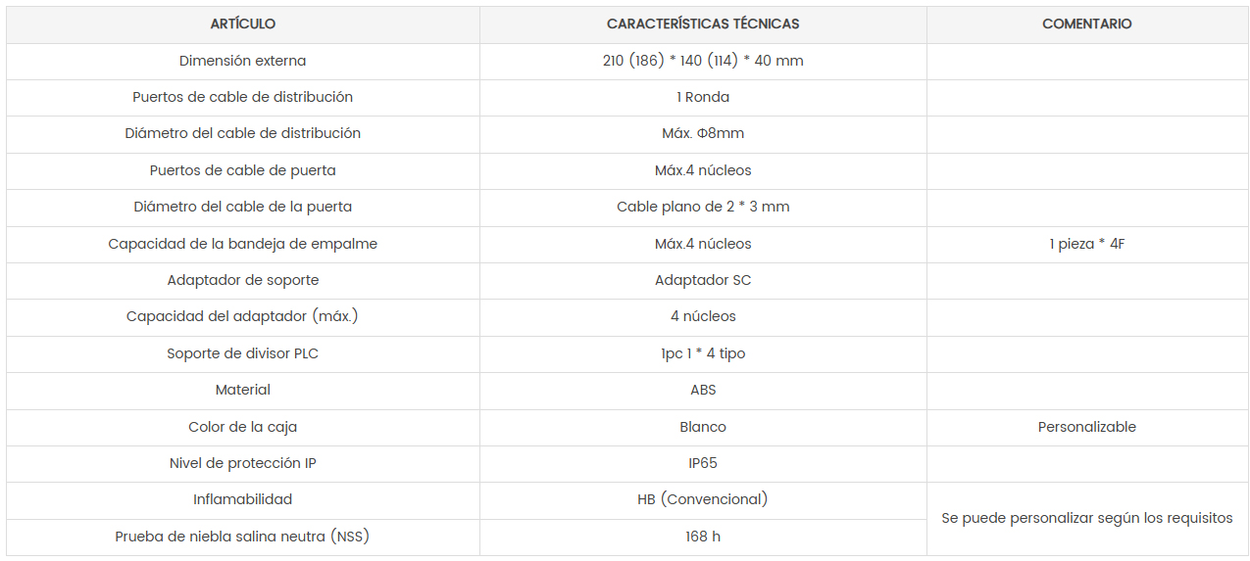The height and width of the screenshot is (561, 1250).
Task: Select the Máx. Φ8mm cell
Action: 703,133
